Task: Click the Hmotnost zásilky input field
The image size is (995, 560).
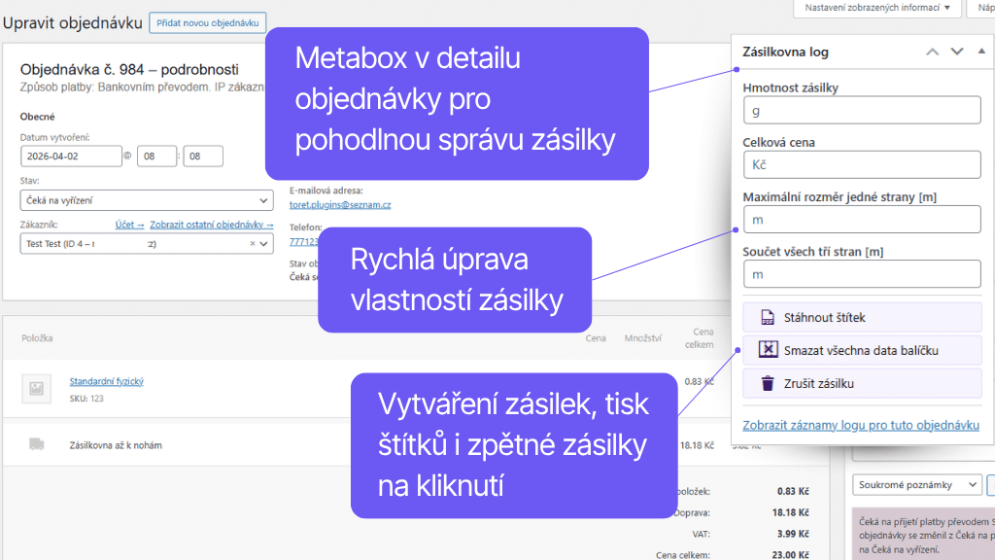Action: pos(861,110)
